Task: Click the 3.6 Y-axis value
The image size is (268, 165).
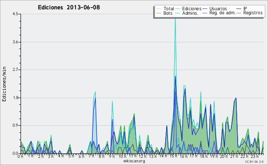Action: pyautogui.click(x=15, y=42)
